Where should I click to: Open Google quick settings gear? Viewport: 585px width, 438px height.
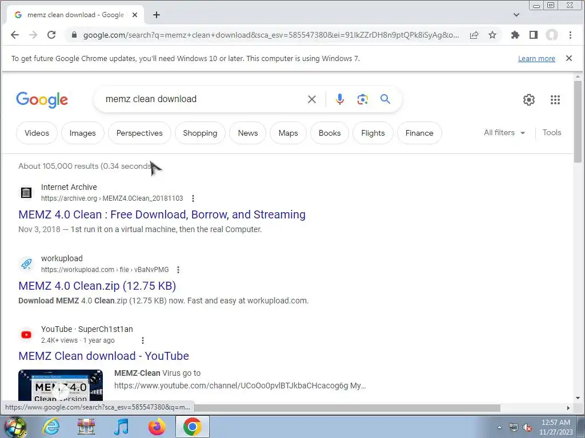click(x=528, y=100)
